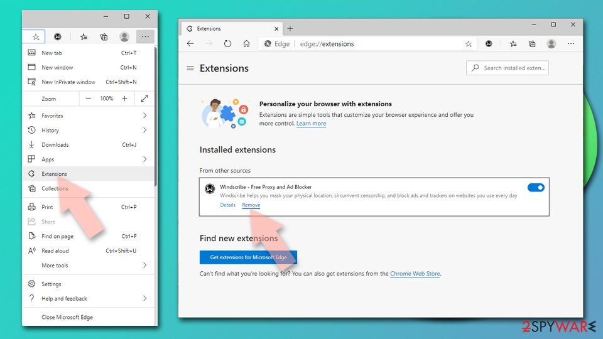Open a new tab with plus button
This screenshot has width=603, height=339.
click(290, 28)
